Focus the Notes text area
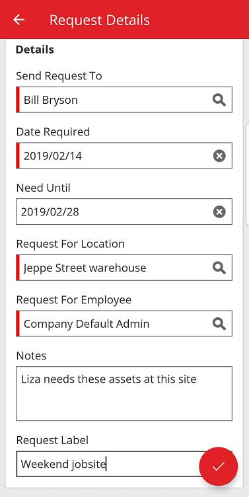249x497 pixels. tap(124, 394)
